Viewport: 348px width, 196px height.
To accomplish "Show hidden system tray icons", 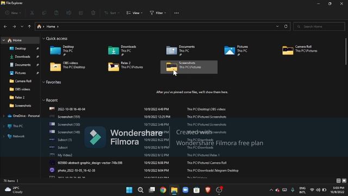I will click(271, 190).
